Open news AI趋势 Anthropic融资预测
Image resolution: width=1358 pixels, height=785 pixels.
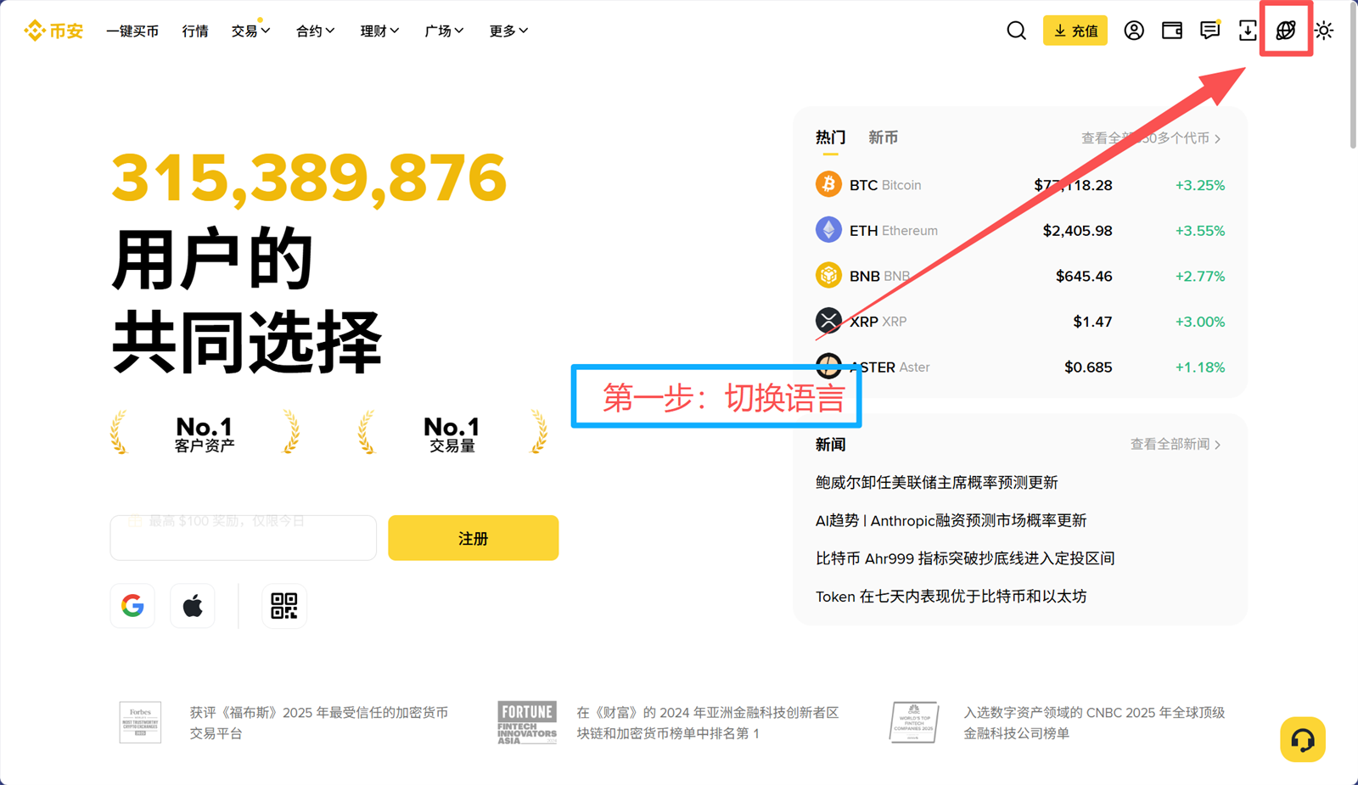point(951,520)
